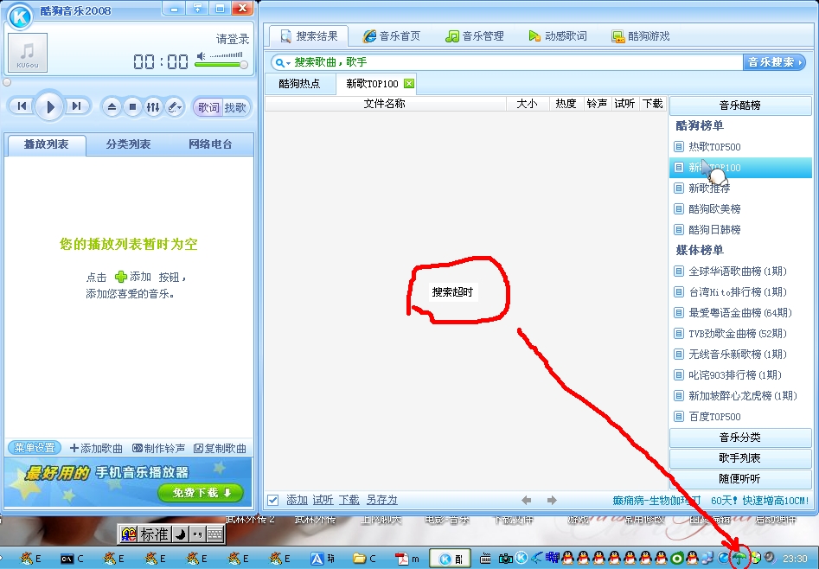Select the 网络电台 tab
This screenshot has height=569, width=819.
click(x=210, y=144)
